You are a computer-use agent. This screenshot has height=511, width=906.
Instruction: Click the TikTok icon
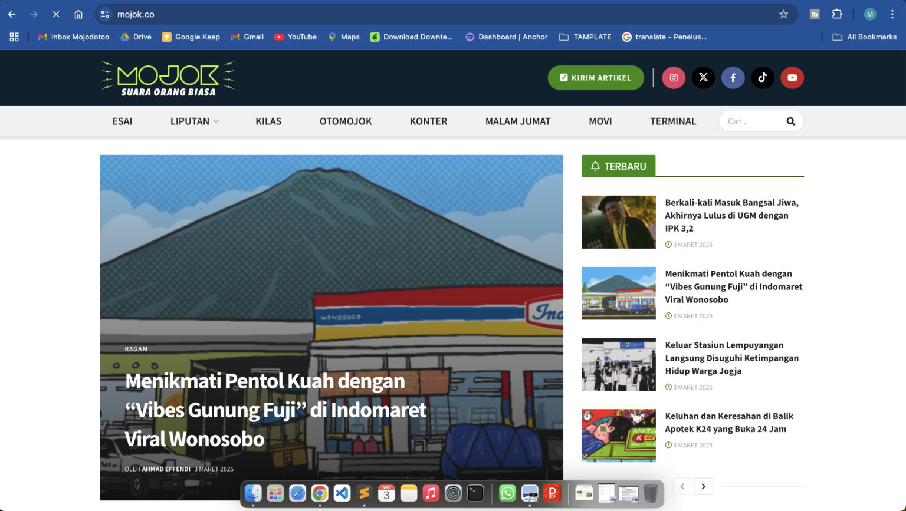point(762,77)
